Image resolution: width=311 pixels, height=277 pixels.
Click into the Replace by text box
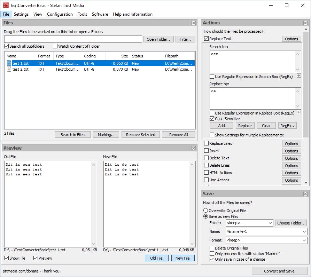click(253, 98)
